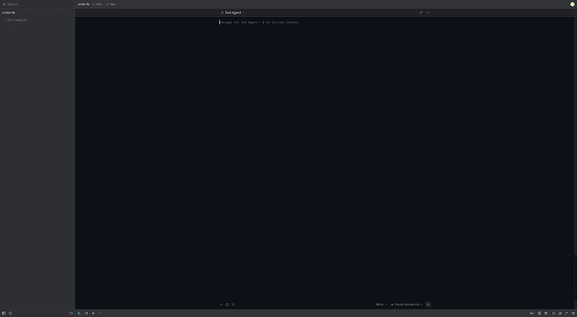The height and width of the screenshot is (317, 577).
Task: Click the second icon in the right status bar group
Action: (539, 314)
